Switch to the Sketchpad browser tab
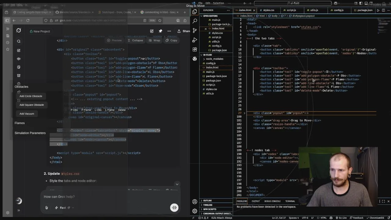The height and width of the screenshot is (220, 391). click(x=117, y=12)
